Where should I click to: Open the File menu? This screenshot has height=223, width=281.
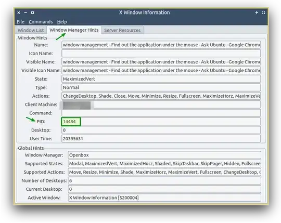click(20, 22)
